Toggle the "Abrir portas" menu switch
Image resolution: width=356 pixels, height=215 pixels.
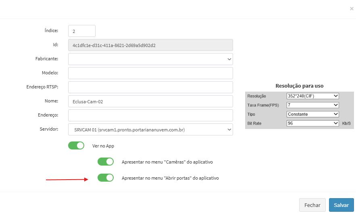tap(106, 178)
